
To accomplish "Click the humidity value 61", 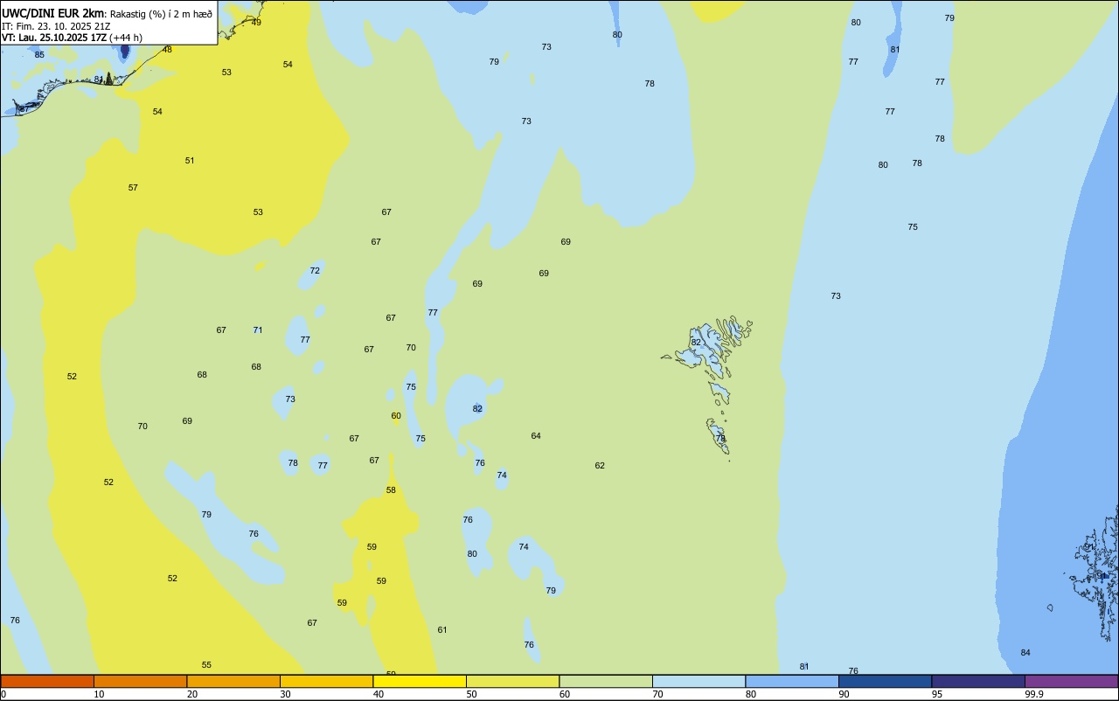I will (x=442, y=629).
